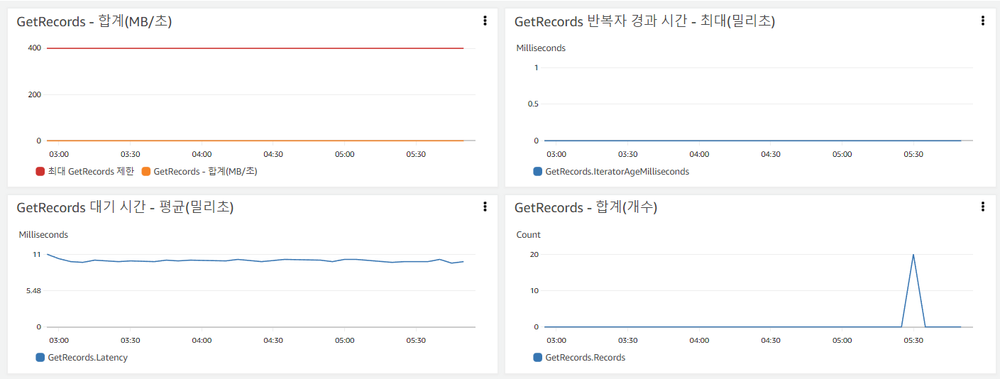Click the Milliseconds axis label in the iterator age chart
This screenshot has width=1000, height=379.
coord(541,48)
